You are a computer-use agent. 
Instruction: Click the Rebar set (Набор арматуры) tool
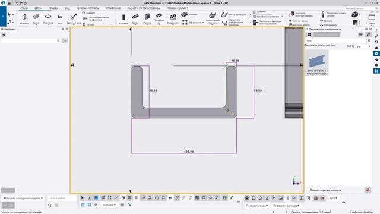coord(234,14)
